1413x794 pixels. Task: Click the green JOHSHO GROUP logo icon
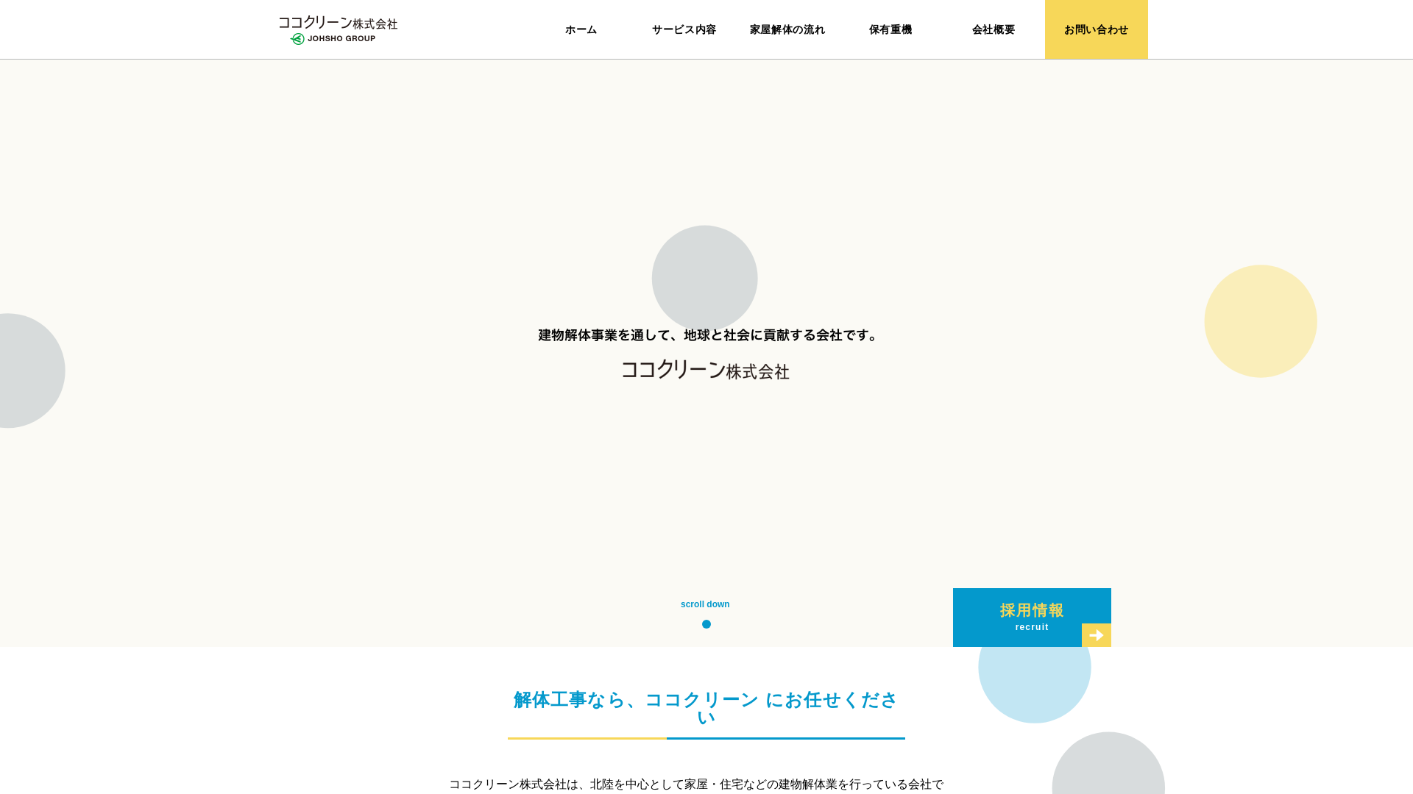pos(297,37)
